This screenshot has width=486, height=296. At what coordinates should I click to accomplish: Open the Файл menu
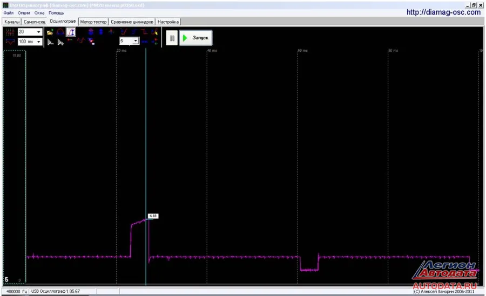point(9,13)
